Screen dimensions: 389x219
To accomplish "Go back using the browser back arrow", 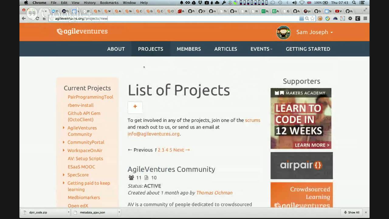I will tap(24, 19).
